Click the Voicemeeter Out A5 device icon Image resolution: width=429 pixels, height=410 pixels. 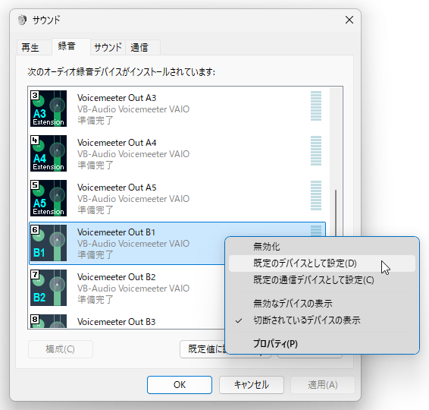(49, 198)
